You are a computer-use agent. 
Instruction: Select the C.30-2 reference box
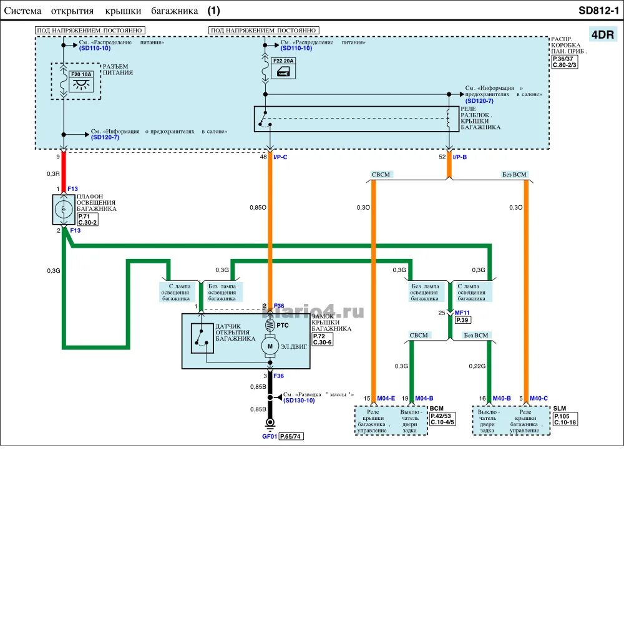click(x=87, y=223)
